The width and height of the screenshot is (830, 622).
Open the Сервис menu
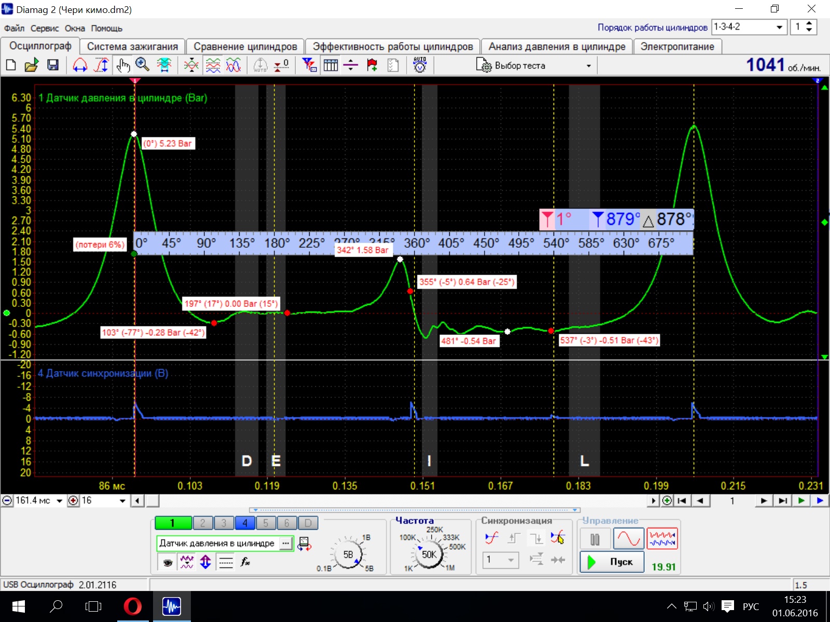point(45,29)
